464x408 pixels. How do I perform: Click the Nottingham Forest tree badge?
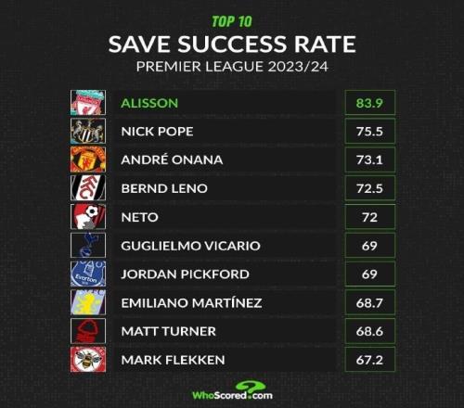(88, 331)
